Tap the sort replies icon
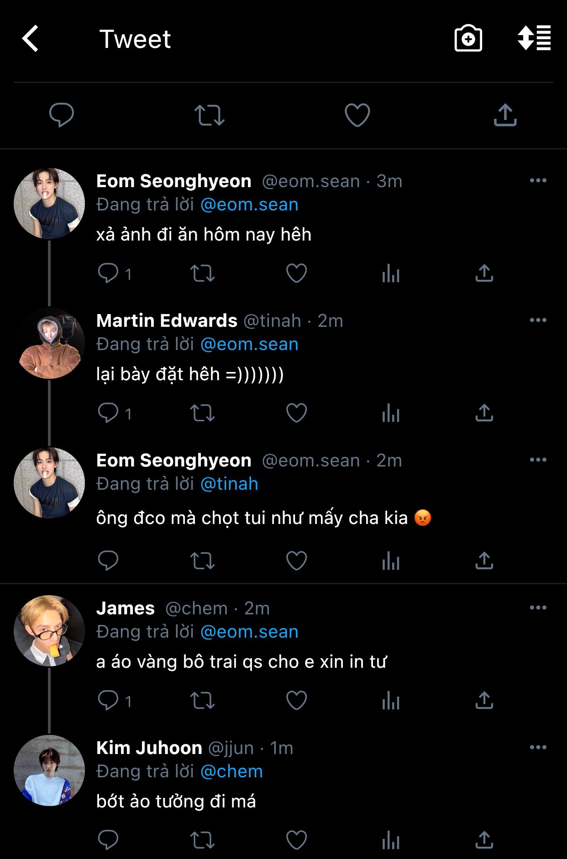Viewport: 567px width, 859px height. coord(534,38)
